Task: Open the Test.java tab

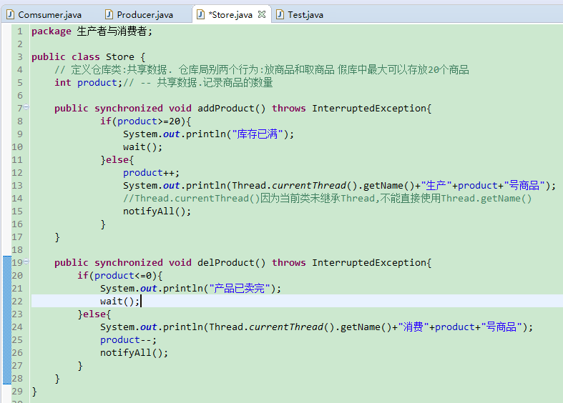Action: [x=305, y=15]
